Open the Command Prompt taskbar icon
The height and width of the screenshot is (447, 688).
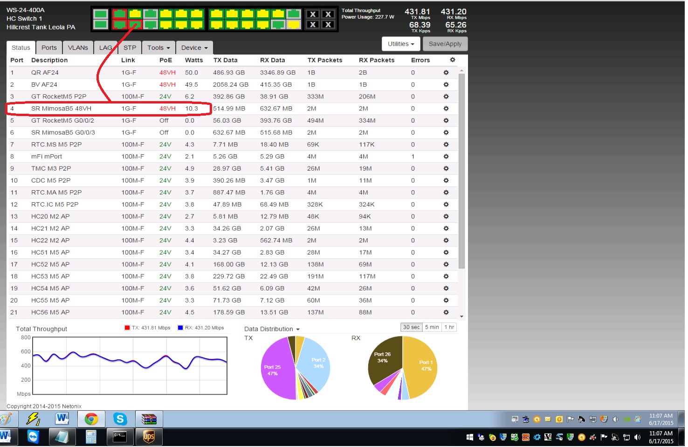pos(120,437)
